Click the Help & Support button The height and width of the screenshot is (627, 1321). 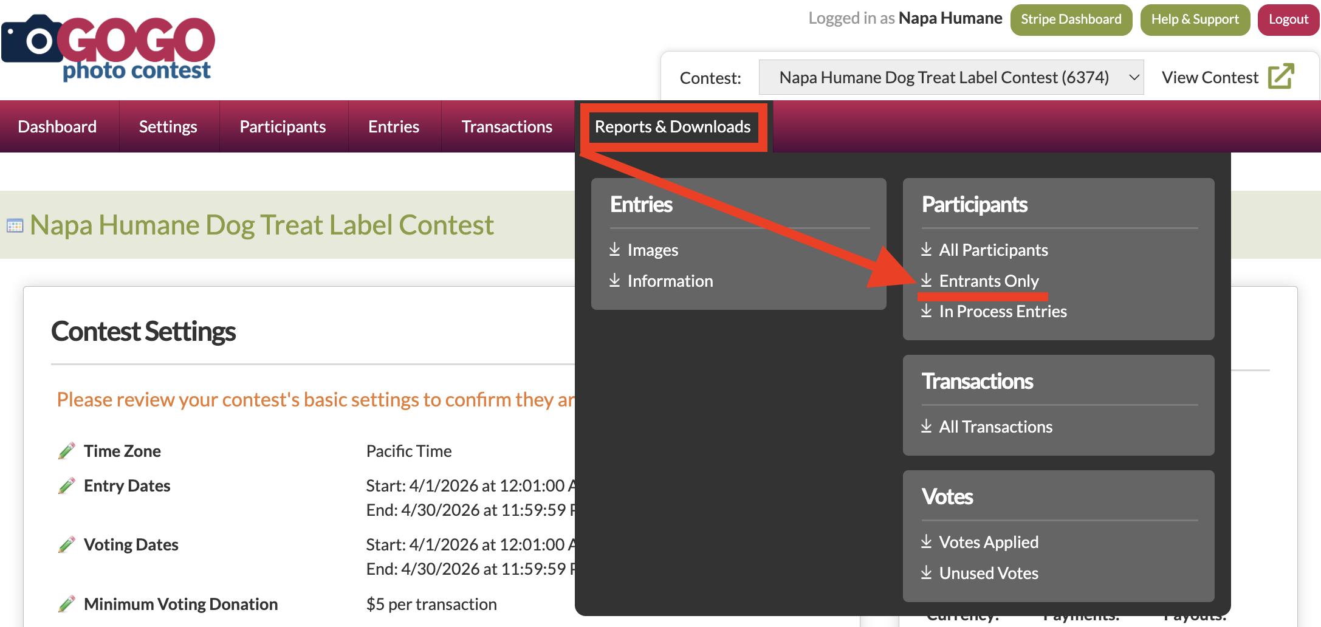[x=1195, y=19]
